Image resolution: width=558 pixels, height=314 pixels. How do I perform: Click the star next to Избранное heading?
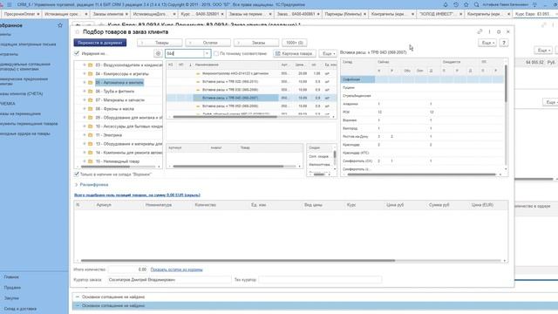point(60,25)
